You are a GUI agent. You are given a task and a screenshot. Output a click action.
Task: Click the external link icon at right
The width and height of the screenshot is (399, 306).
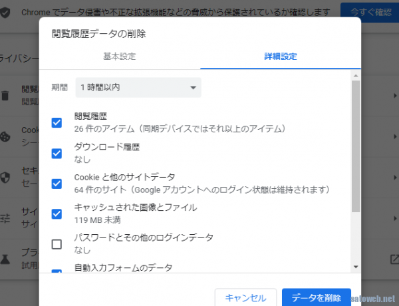[x=394, y=259]
